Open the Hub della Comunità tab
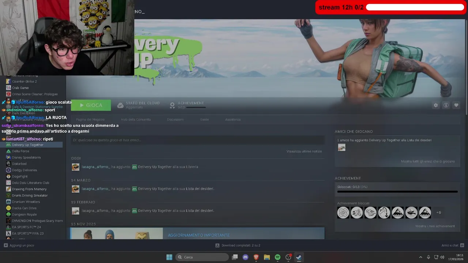Image resolution: width=468 pixels, height=263 pixels. (136, 119)
